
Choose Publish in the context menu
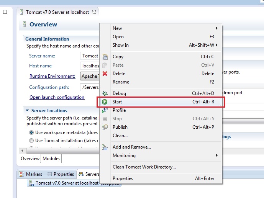[x=161, y=127]
